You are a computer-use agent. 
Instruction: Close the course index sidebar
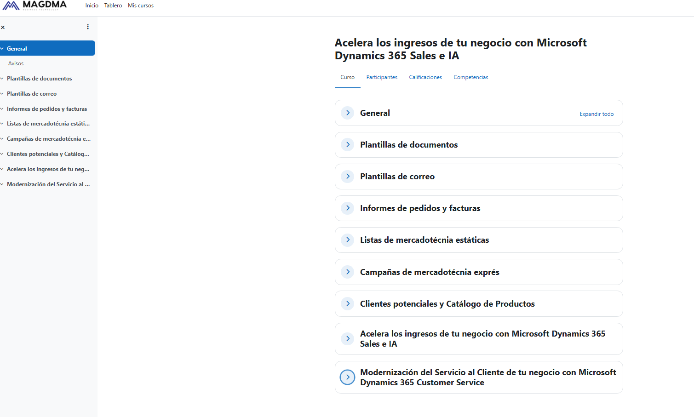pyautogui.click(x=3, y=27)
